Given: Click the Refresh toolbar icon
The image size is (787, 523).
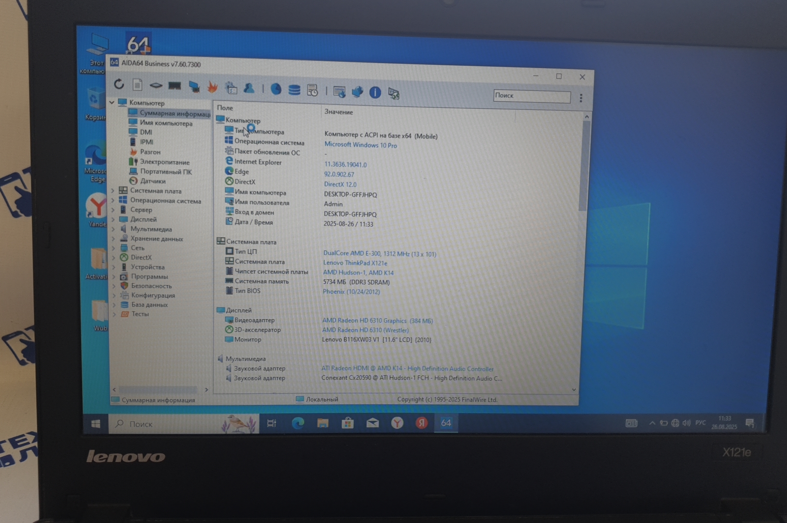Looking at the screenshot, I should 119,84.
